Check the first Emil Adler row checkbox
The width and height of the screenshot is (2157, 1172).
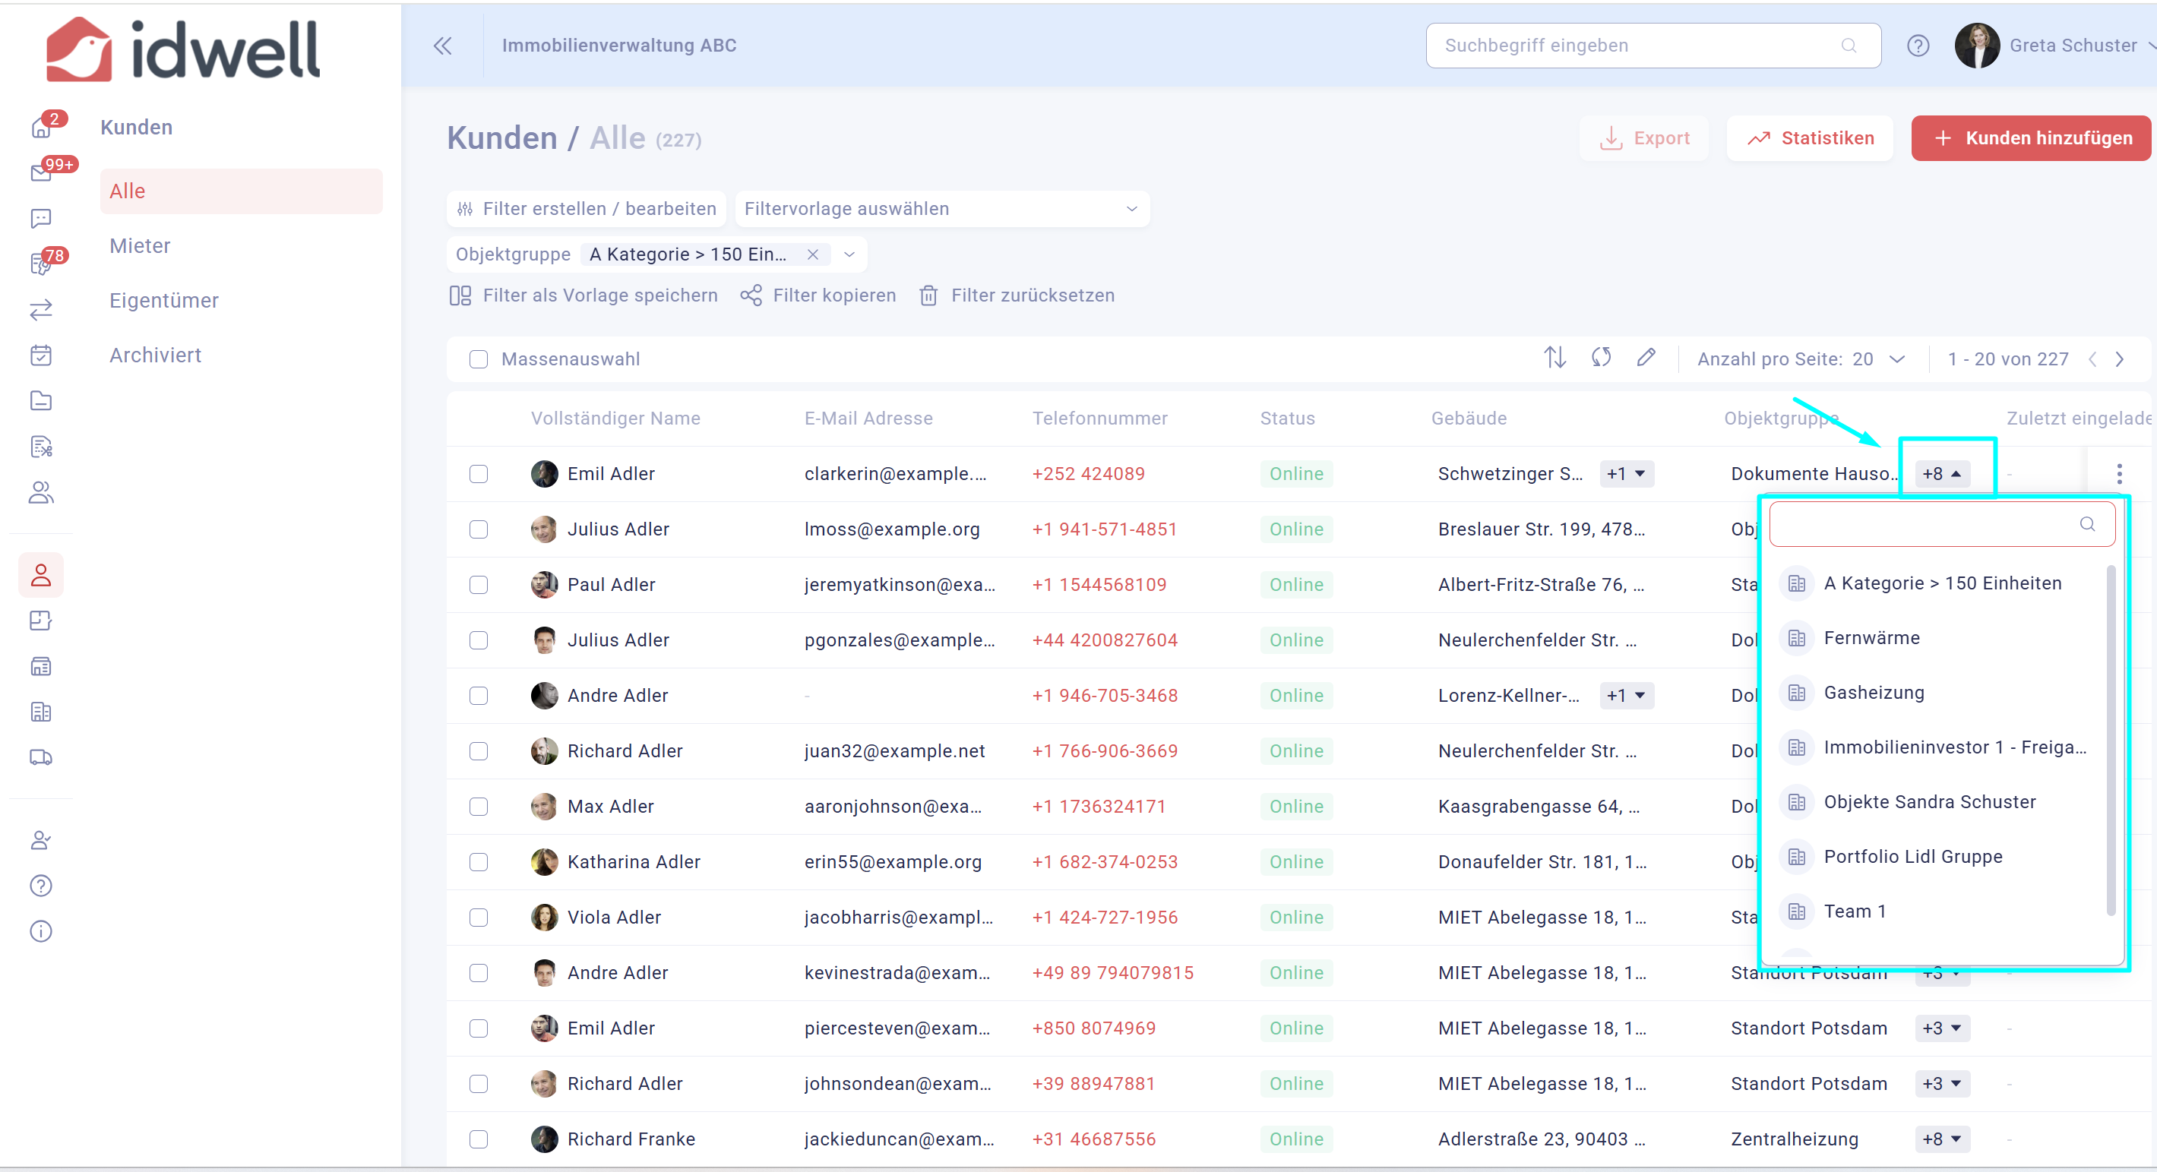pyautogui.click(x=478, y=474)
